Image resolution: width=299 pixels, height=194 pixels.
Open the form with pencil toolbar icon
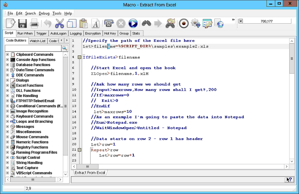click(208, 24)
